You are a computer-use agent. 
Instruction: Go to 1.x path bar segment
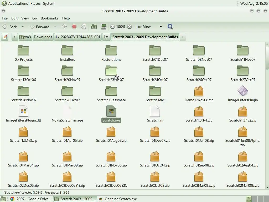tap(106, 37)
